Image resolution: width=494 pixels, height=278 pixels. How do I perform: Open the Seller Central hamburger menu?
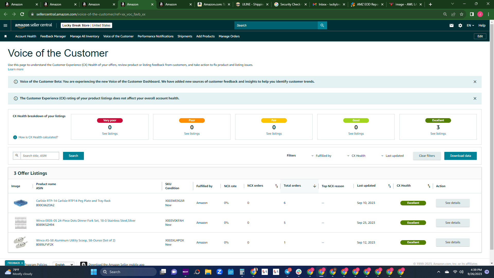pyautogui.click(x=5, y=25)
